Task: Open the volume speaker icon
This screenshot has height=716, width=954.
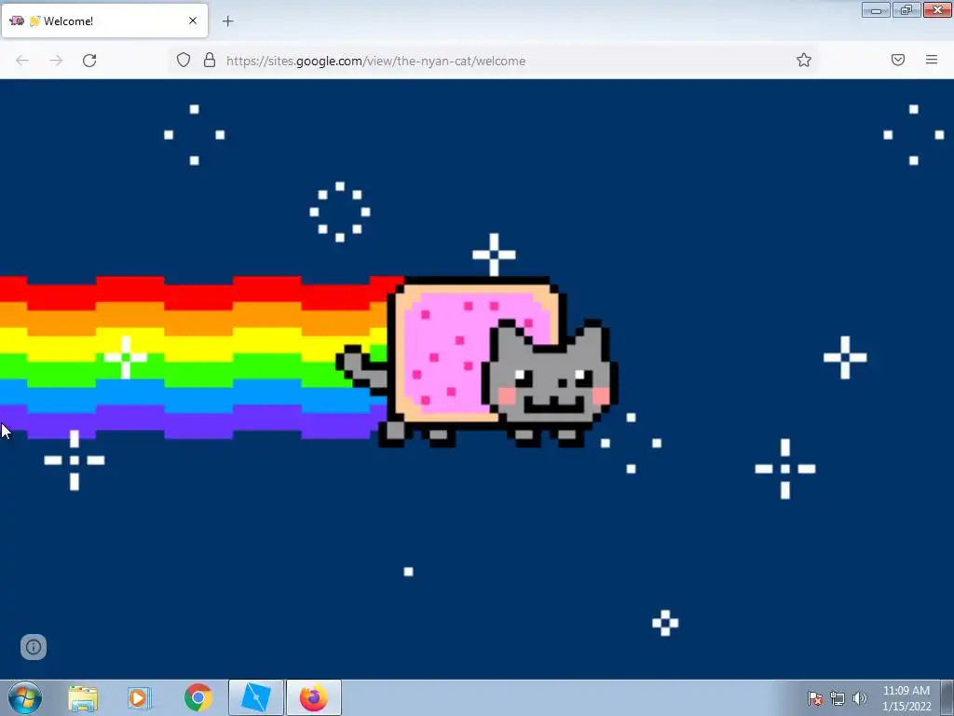Action: click(x=860, y=698)
